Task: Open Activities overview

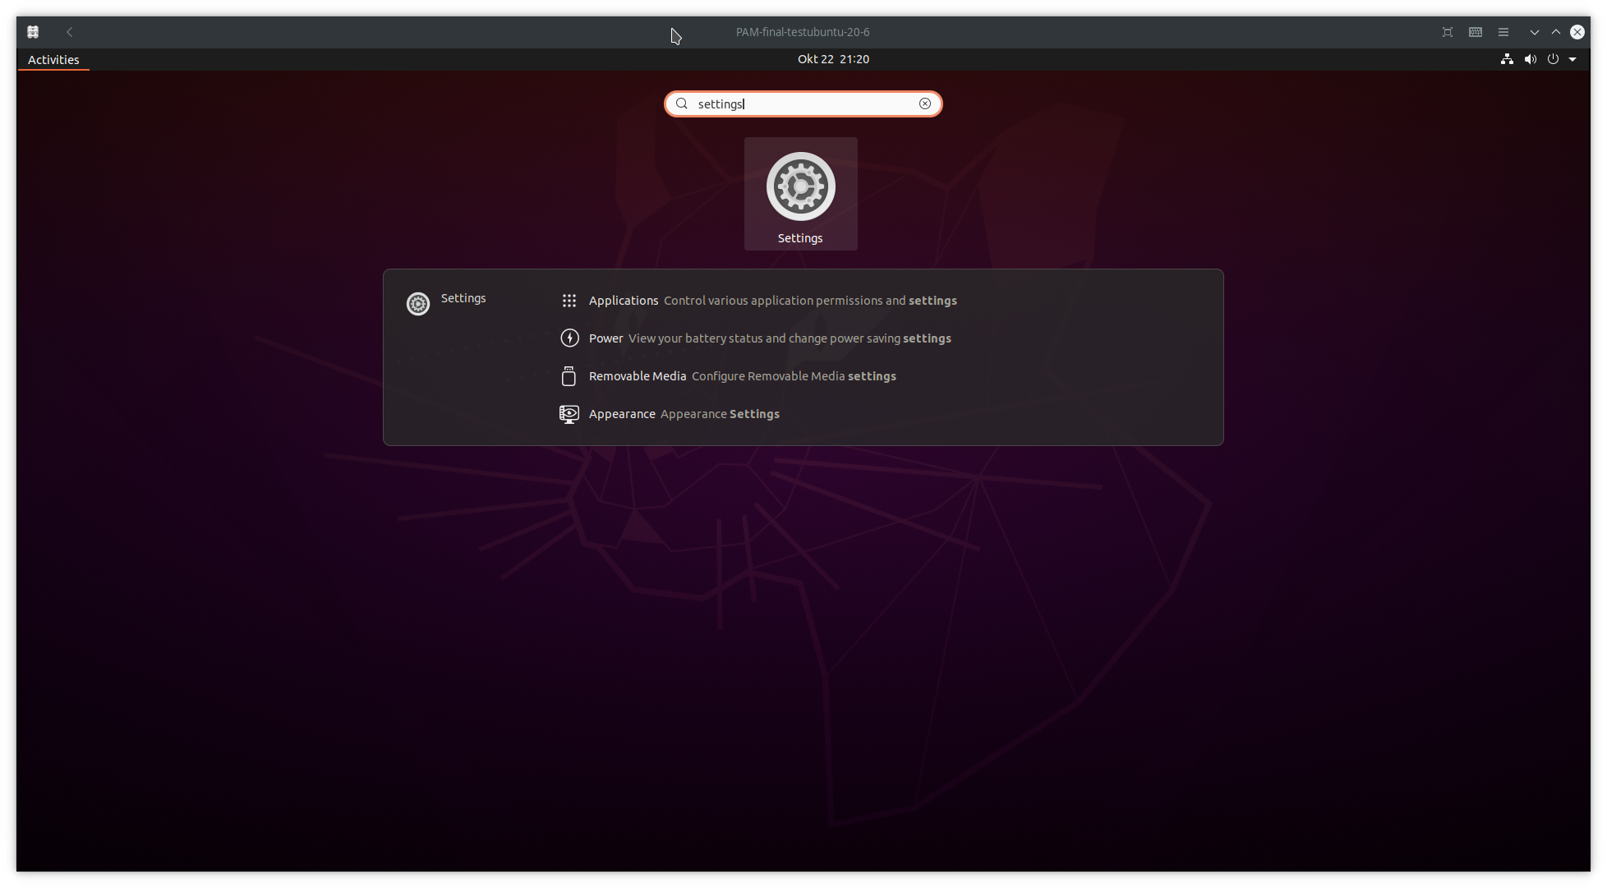Action: (53, 59)
